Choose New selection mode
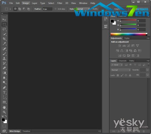The width and height of the screenshot is (151, 134). pyautogui.click(x=15, y=9)
